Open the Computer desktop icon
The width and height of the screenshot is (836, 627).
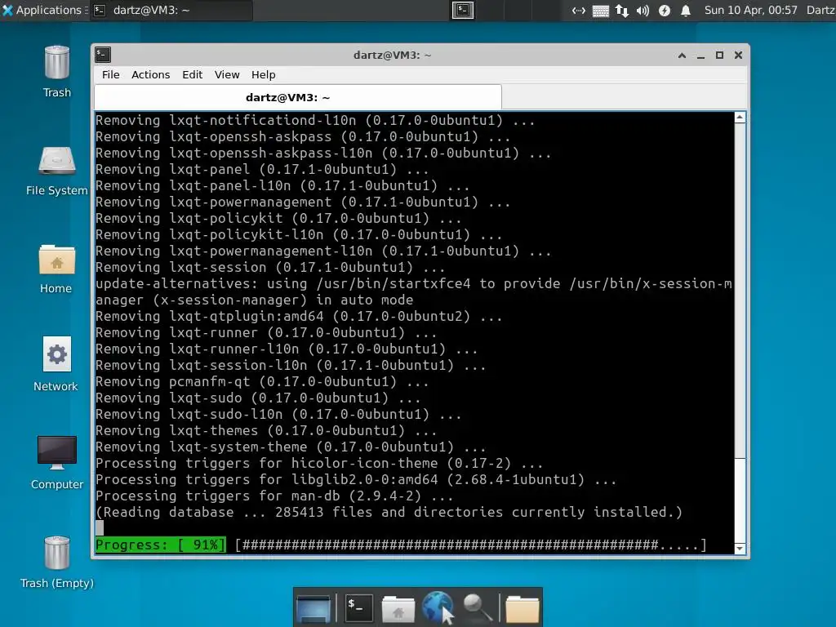(x=57, y=462)
